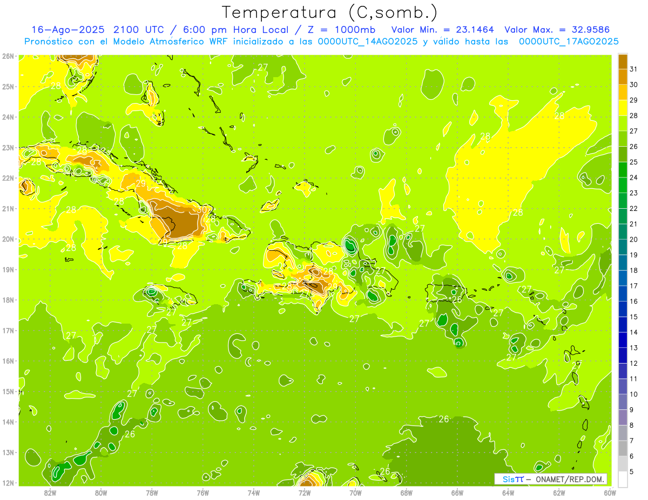Image resolution: width=648 pixels, height=500 pixels.
Task: Click the brown legend swatch above 31
Action: pyautogui.click(x=623, y=61)
